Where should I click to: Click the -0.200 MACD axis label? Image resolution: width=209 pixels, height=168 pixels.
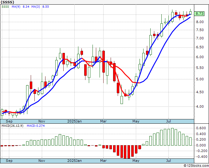tap(201, 151)
